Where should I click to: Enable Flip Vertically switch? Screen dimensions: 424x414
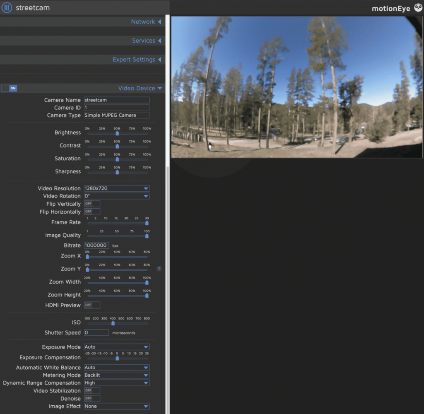(x=92, y=204)
